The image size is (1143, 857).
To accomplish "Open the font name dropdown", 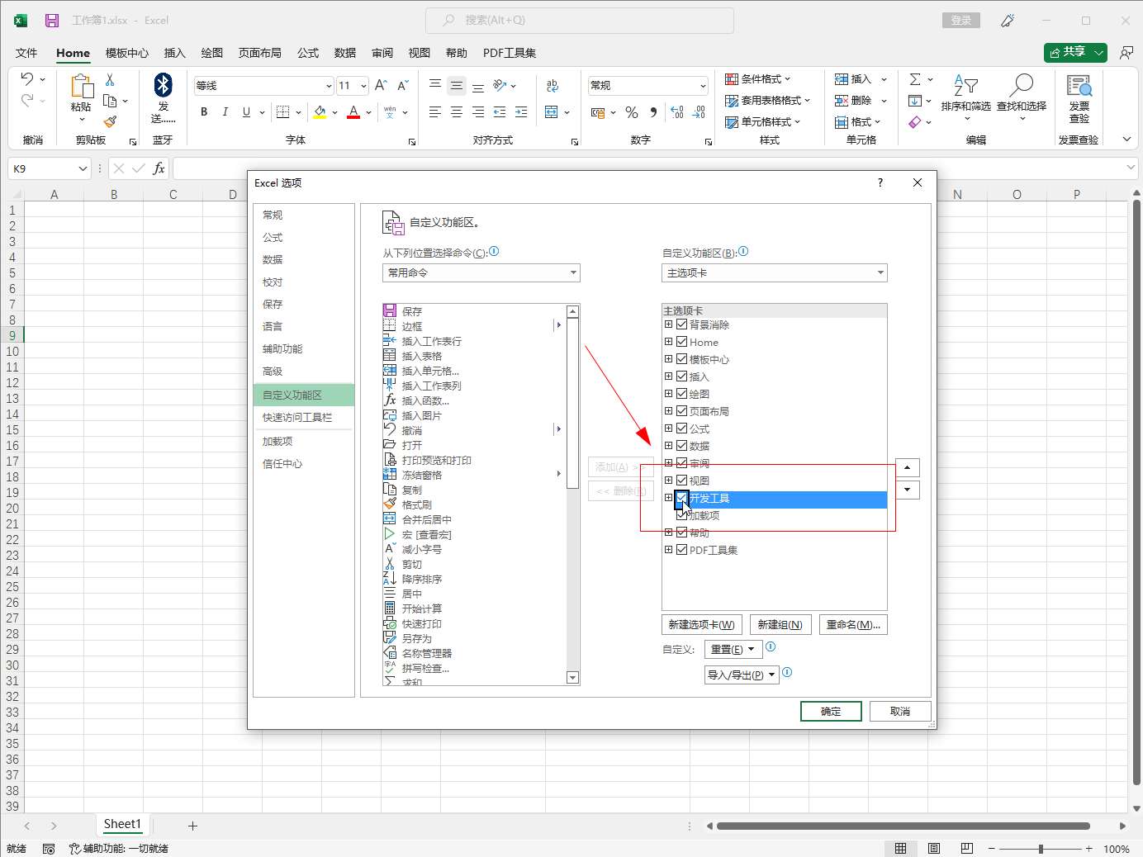I will (329, 86).
